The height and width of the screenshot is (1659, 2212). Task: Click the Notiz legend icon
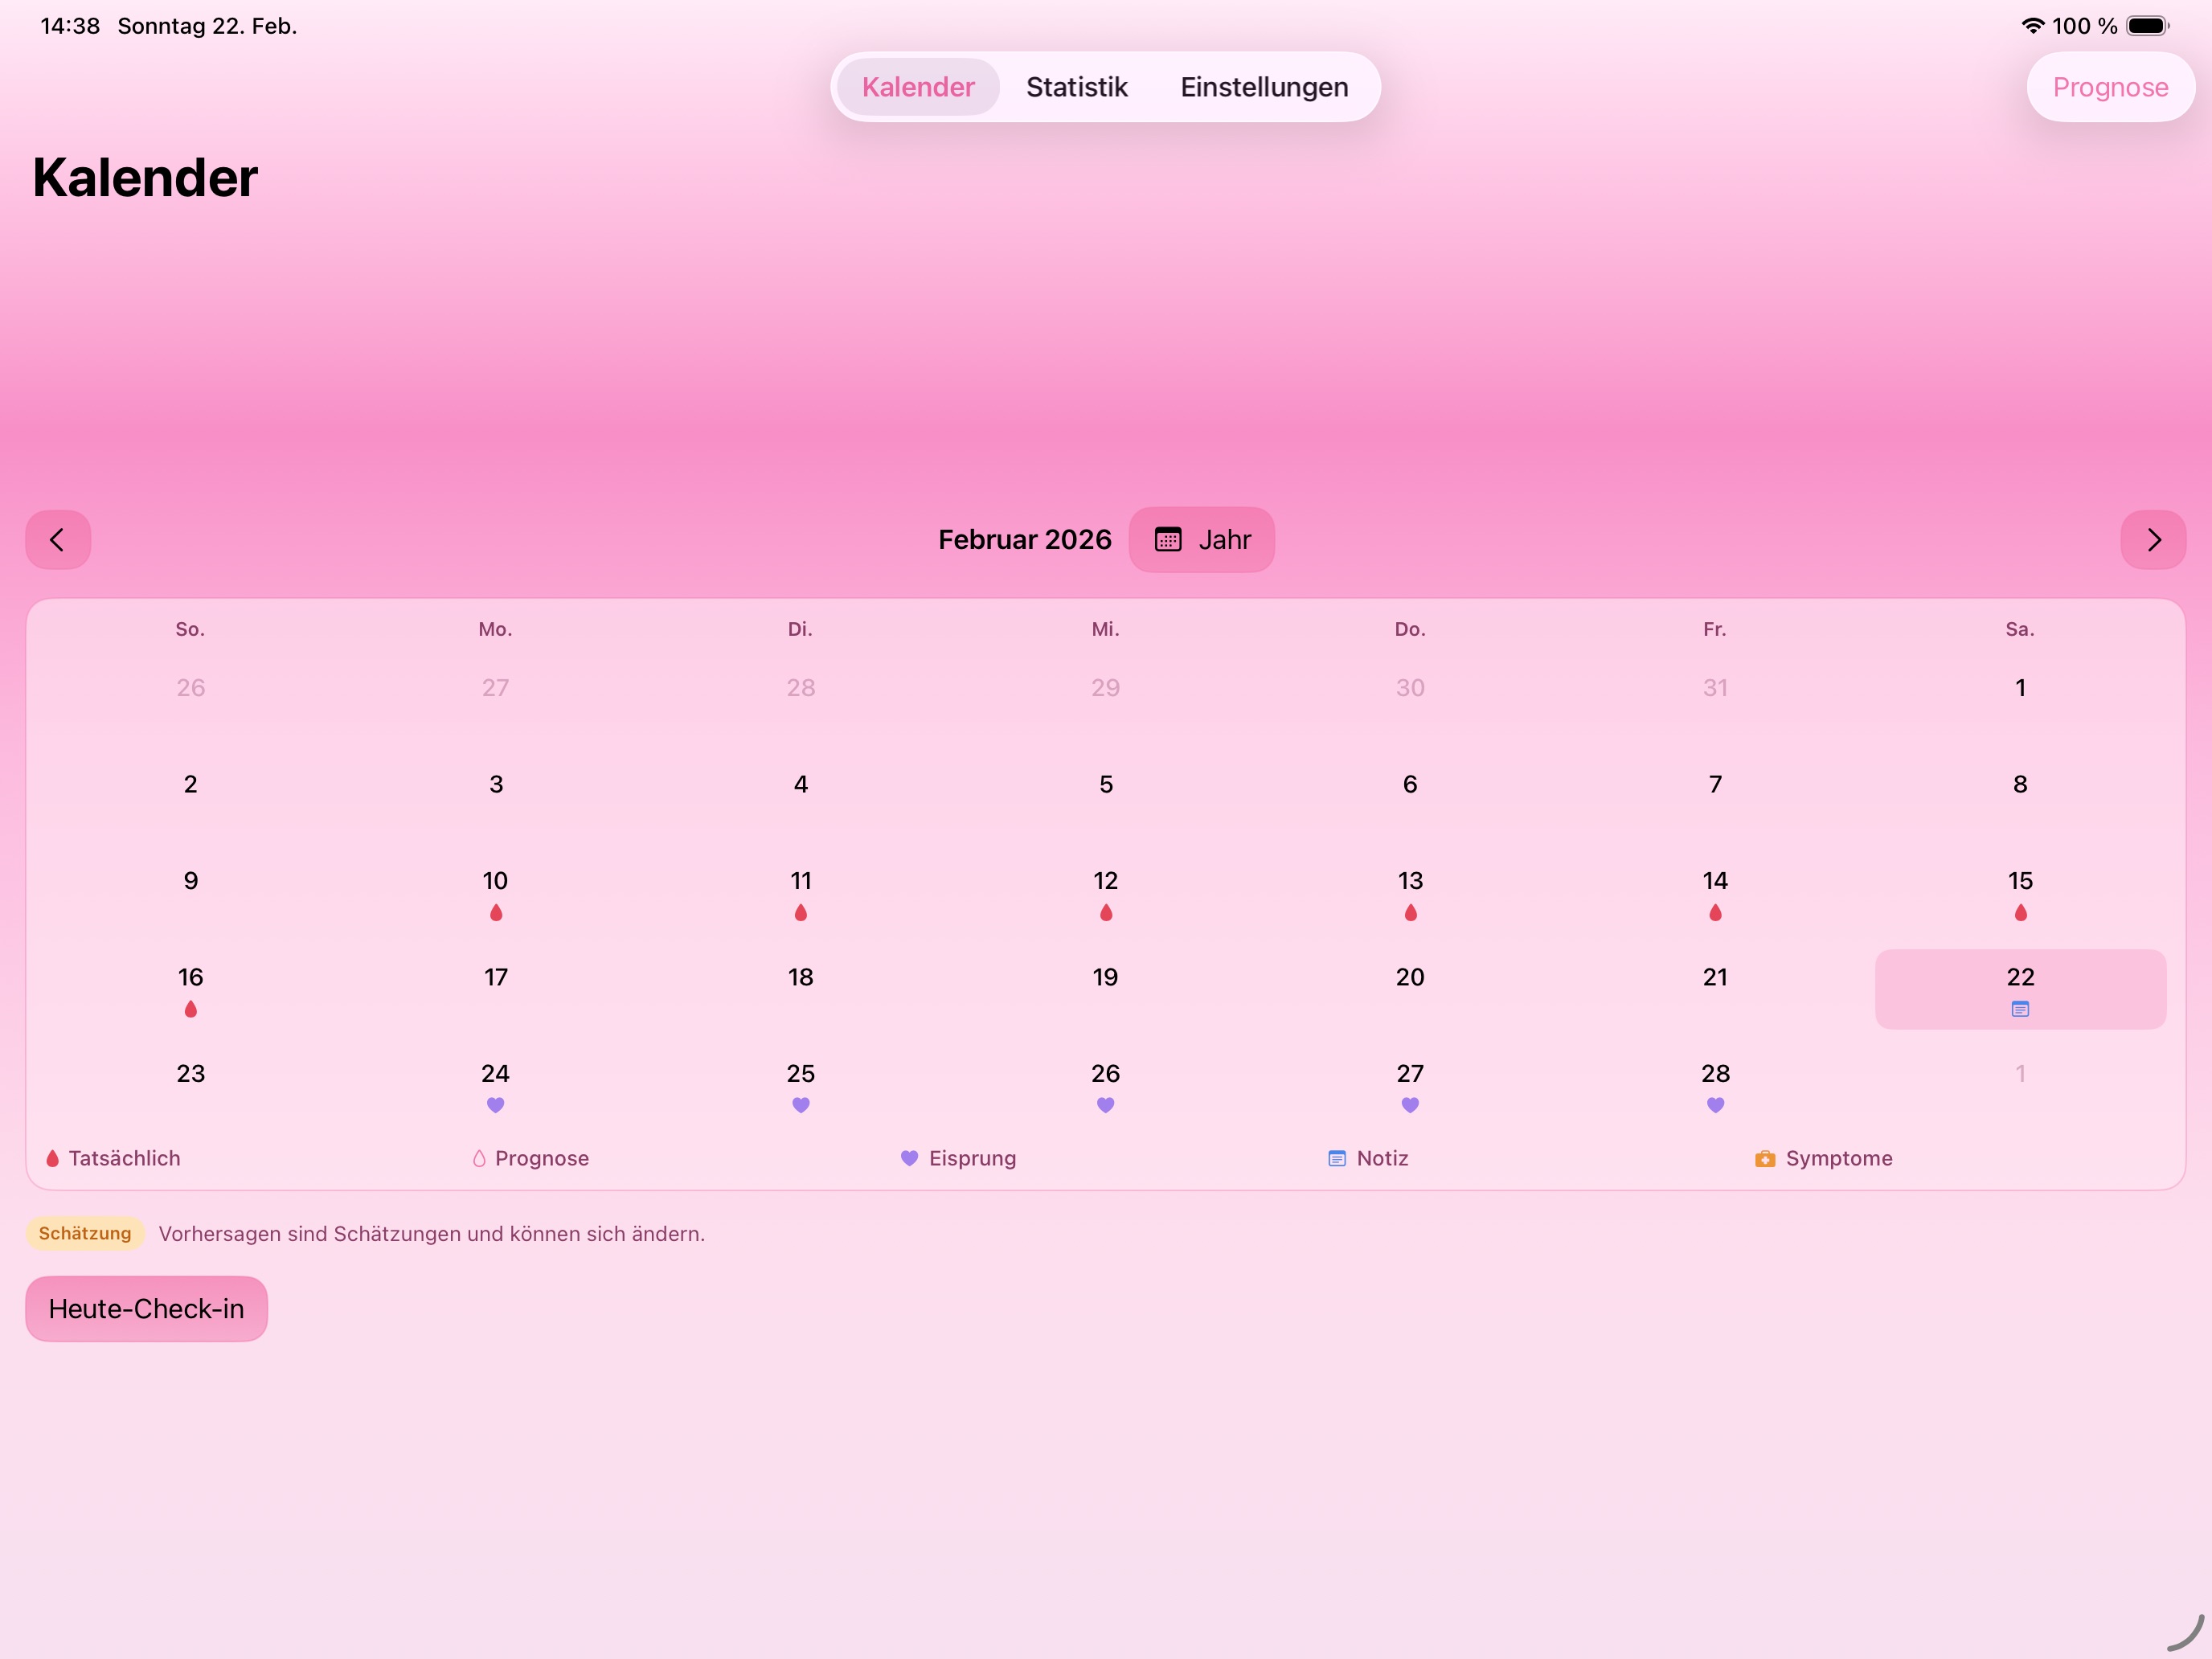click(x=1337, y=1158)
